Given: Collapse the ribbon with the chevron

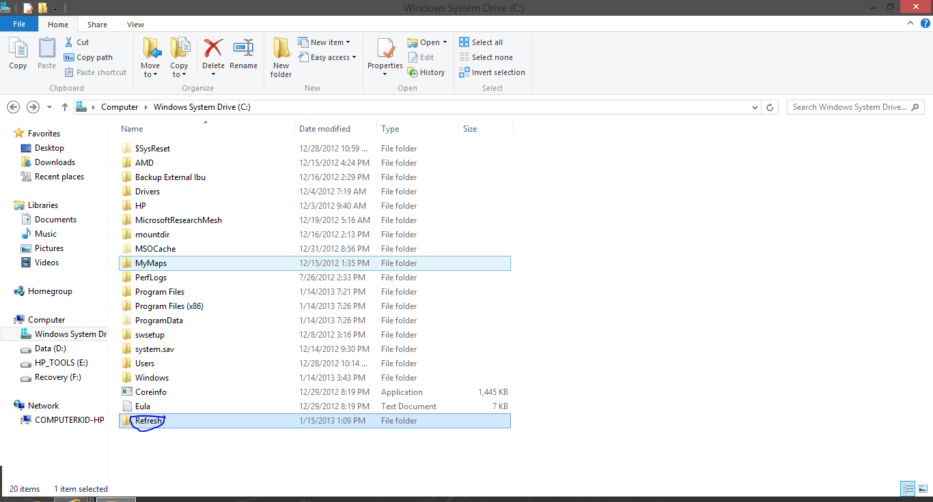Looking at the screenshot, I should click(x=910, y=23).
